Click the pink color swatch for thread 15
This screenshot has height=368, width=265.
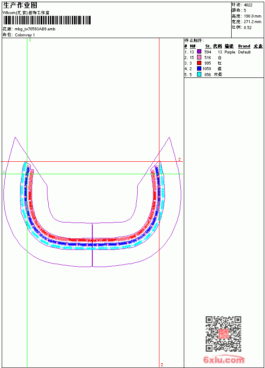[x=199, y=57]
